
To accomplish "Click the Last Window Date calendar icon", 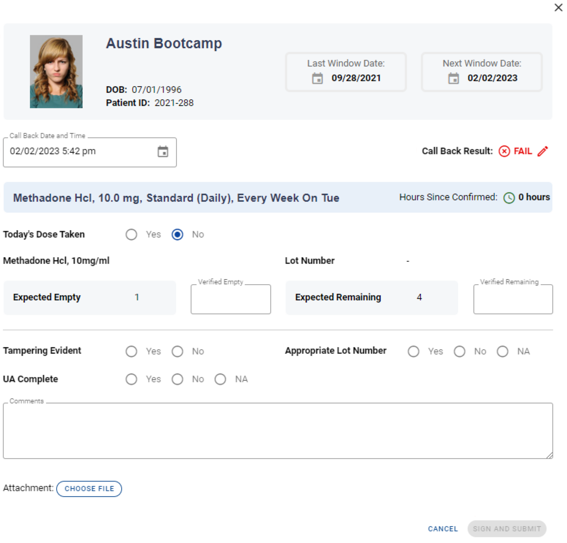I will [x=317, y=78].
